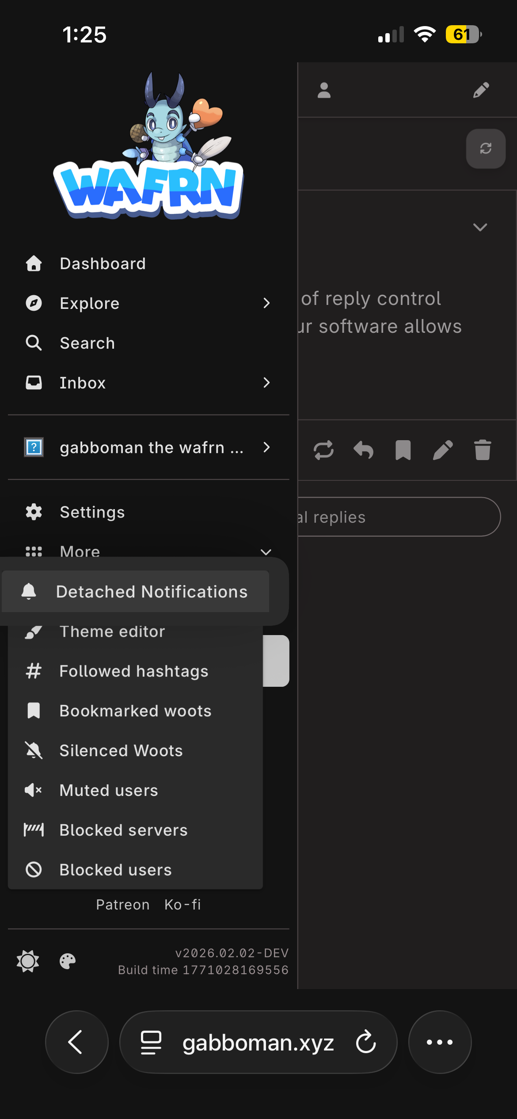Tap the compose pencil icon in header

[x=481, y=90]
